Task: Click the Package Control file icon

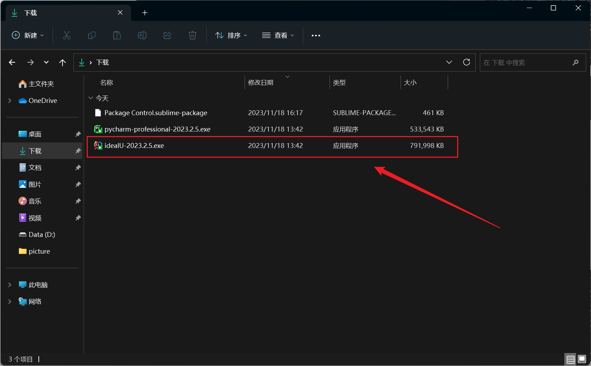Action: click(x=98, y=113)
